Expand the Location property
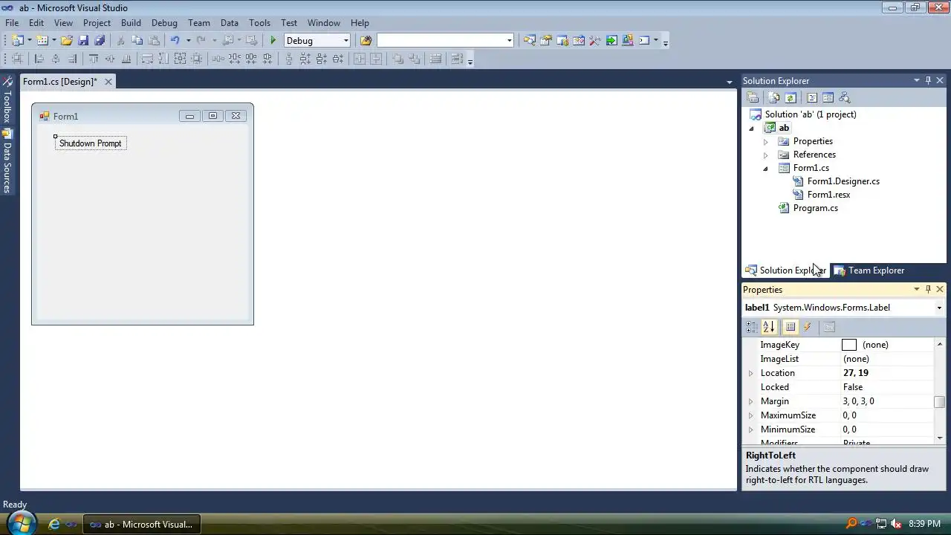951x535 pixels. coord(750,373)
